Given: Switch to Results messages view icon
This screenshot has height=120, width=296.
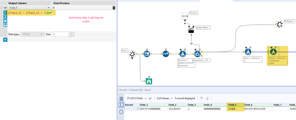Looking at the screenshot, I should 121,112.
